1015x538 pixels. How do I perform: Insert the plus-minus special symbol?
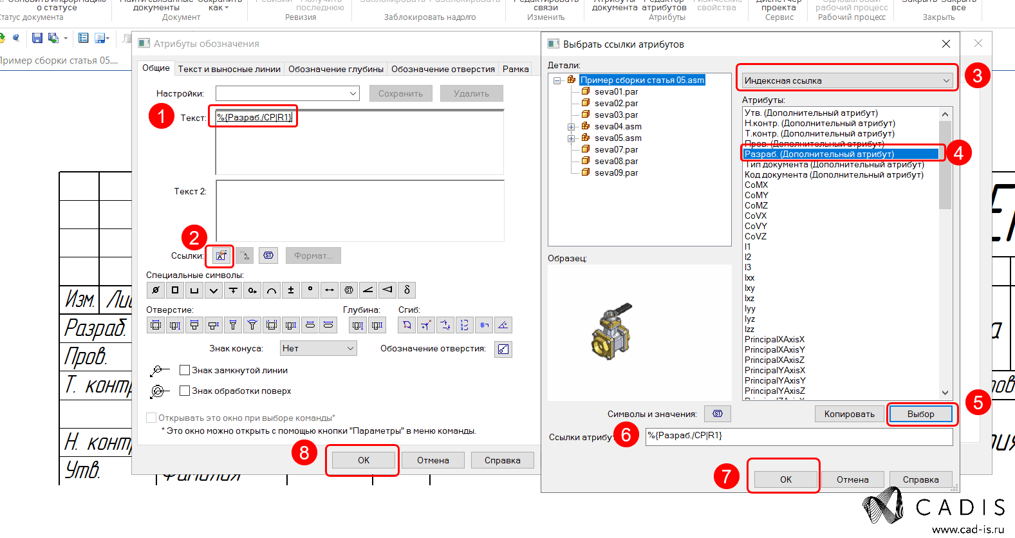[291, 290]
